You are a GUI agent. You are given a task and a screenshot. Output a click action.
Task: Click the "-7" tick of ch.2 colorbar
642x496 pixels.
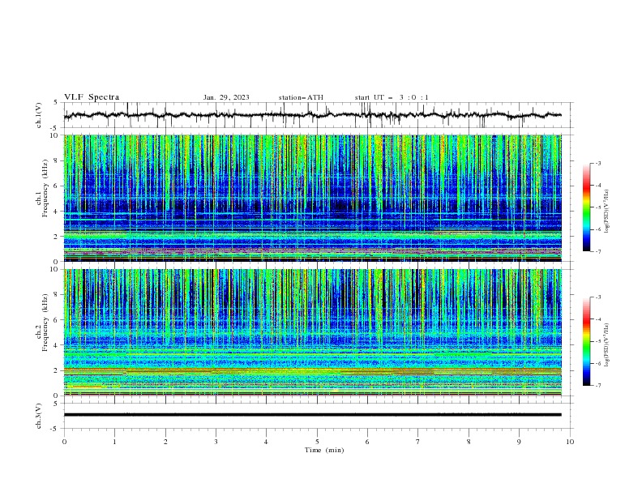597,386
